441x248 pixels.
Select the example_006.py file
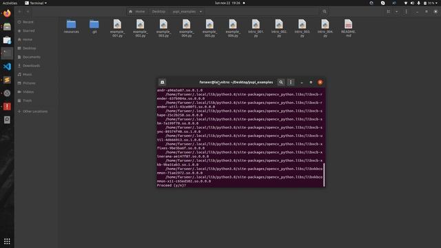tap(233, 28)
